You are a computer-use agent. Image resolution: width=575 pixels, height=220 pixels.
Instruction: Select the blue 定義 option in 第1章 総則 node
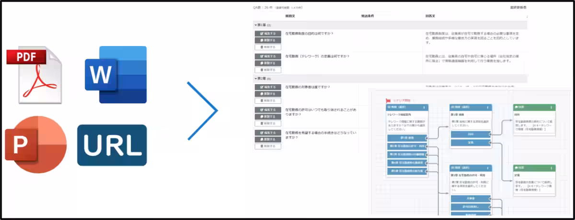[470, 143]
